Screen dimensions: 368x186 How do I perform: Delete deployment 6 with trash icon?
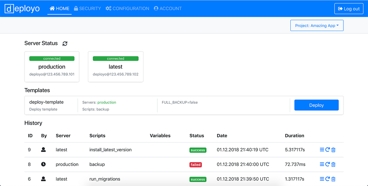pos(333,179)
